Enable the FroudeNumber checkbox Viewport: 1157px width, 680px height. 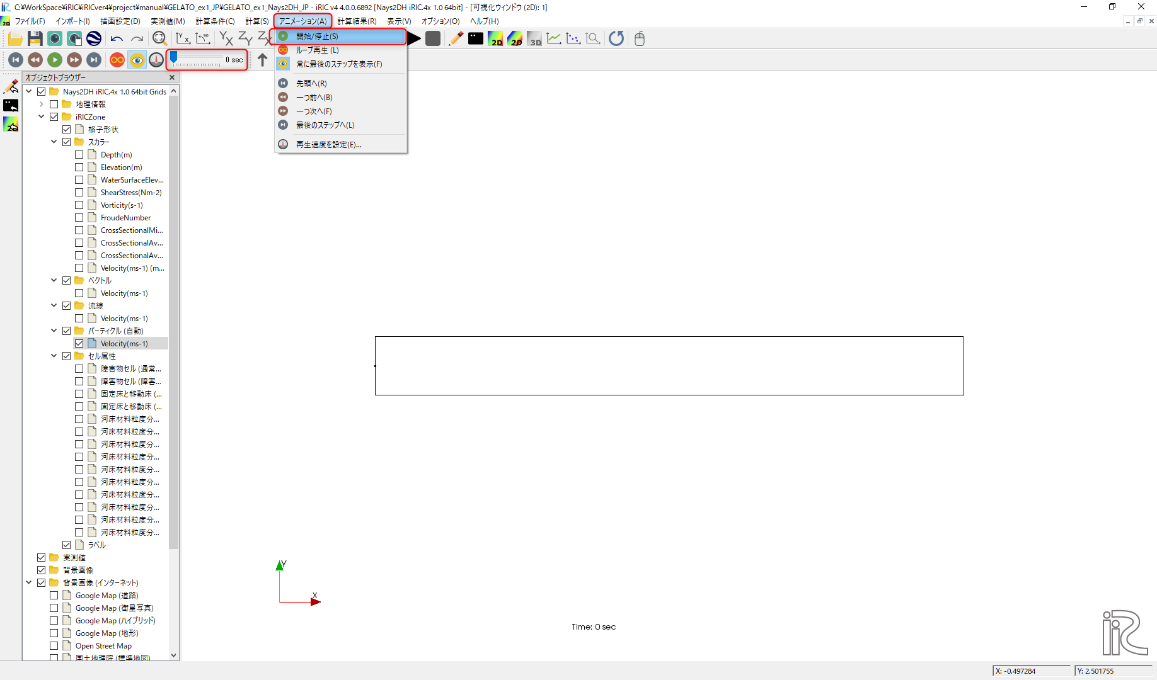[79, 218]
